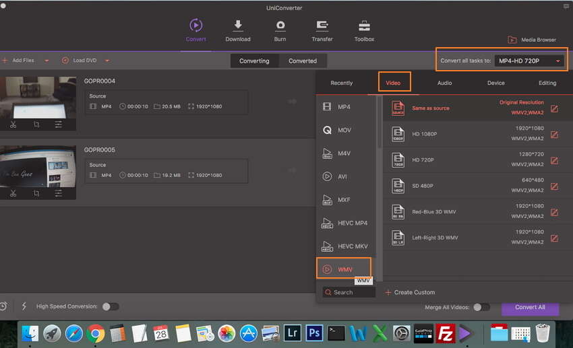Trim GOPR0004 with the scissors icon

[13, 125]
